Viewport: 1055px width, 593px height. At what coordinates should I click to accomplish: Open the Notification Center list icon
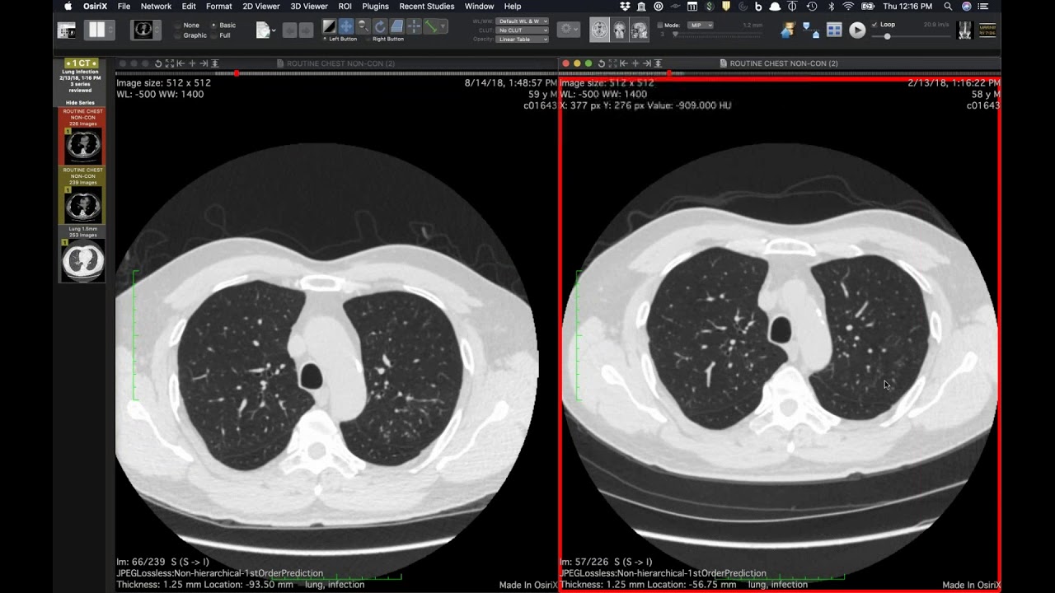[983, 7]
